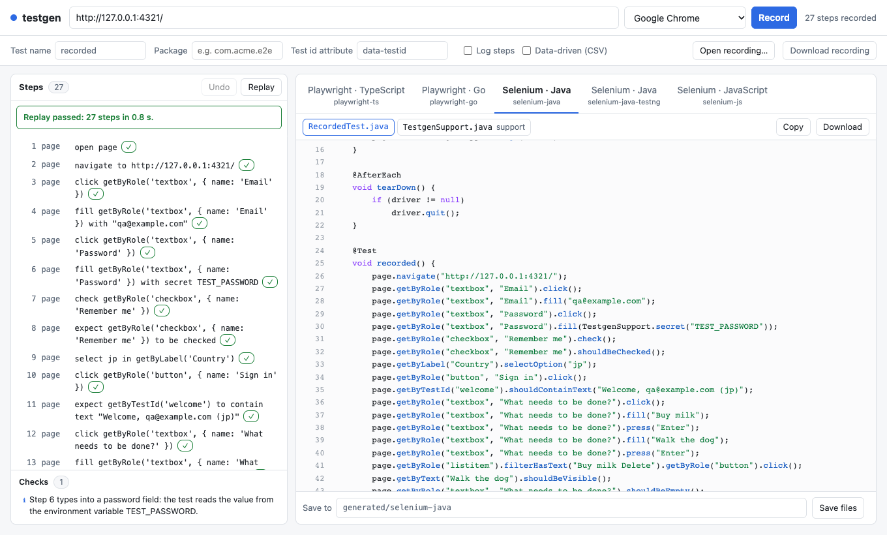
Task: Click the Test id attribute field
Action: click(402, 51)
